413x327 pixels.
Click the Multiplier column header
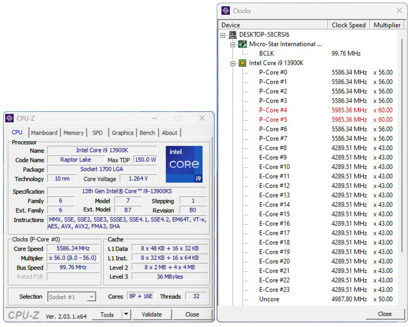pyautogui.click(x=387, y=25)
